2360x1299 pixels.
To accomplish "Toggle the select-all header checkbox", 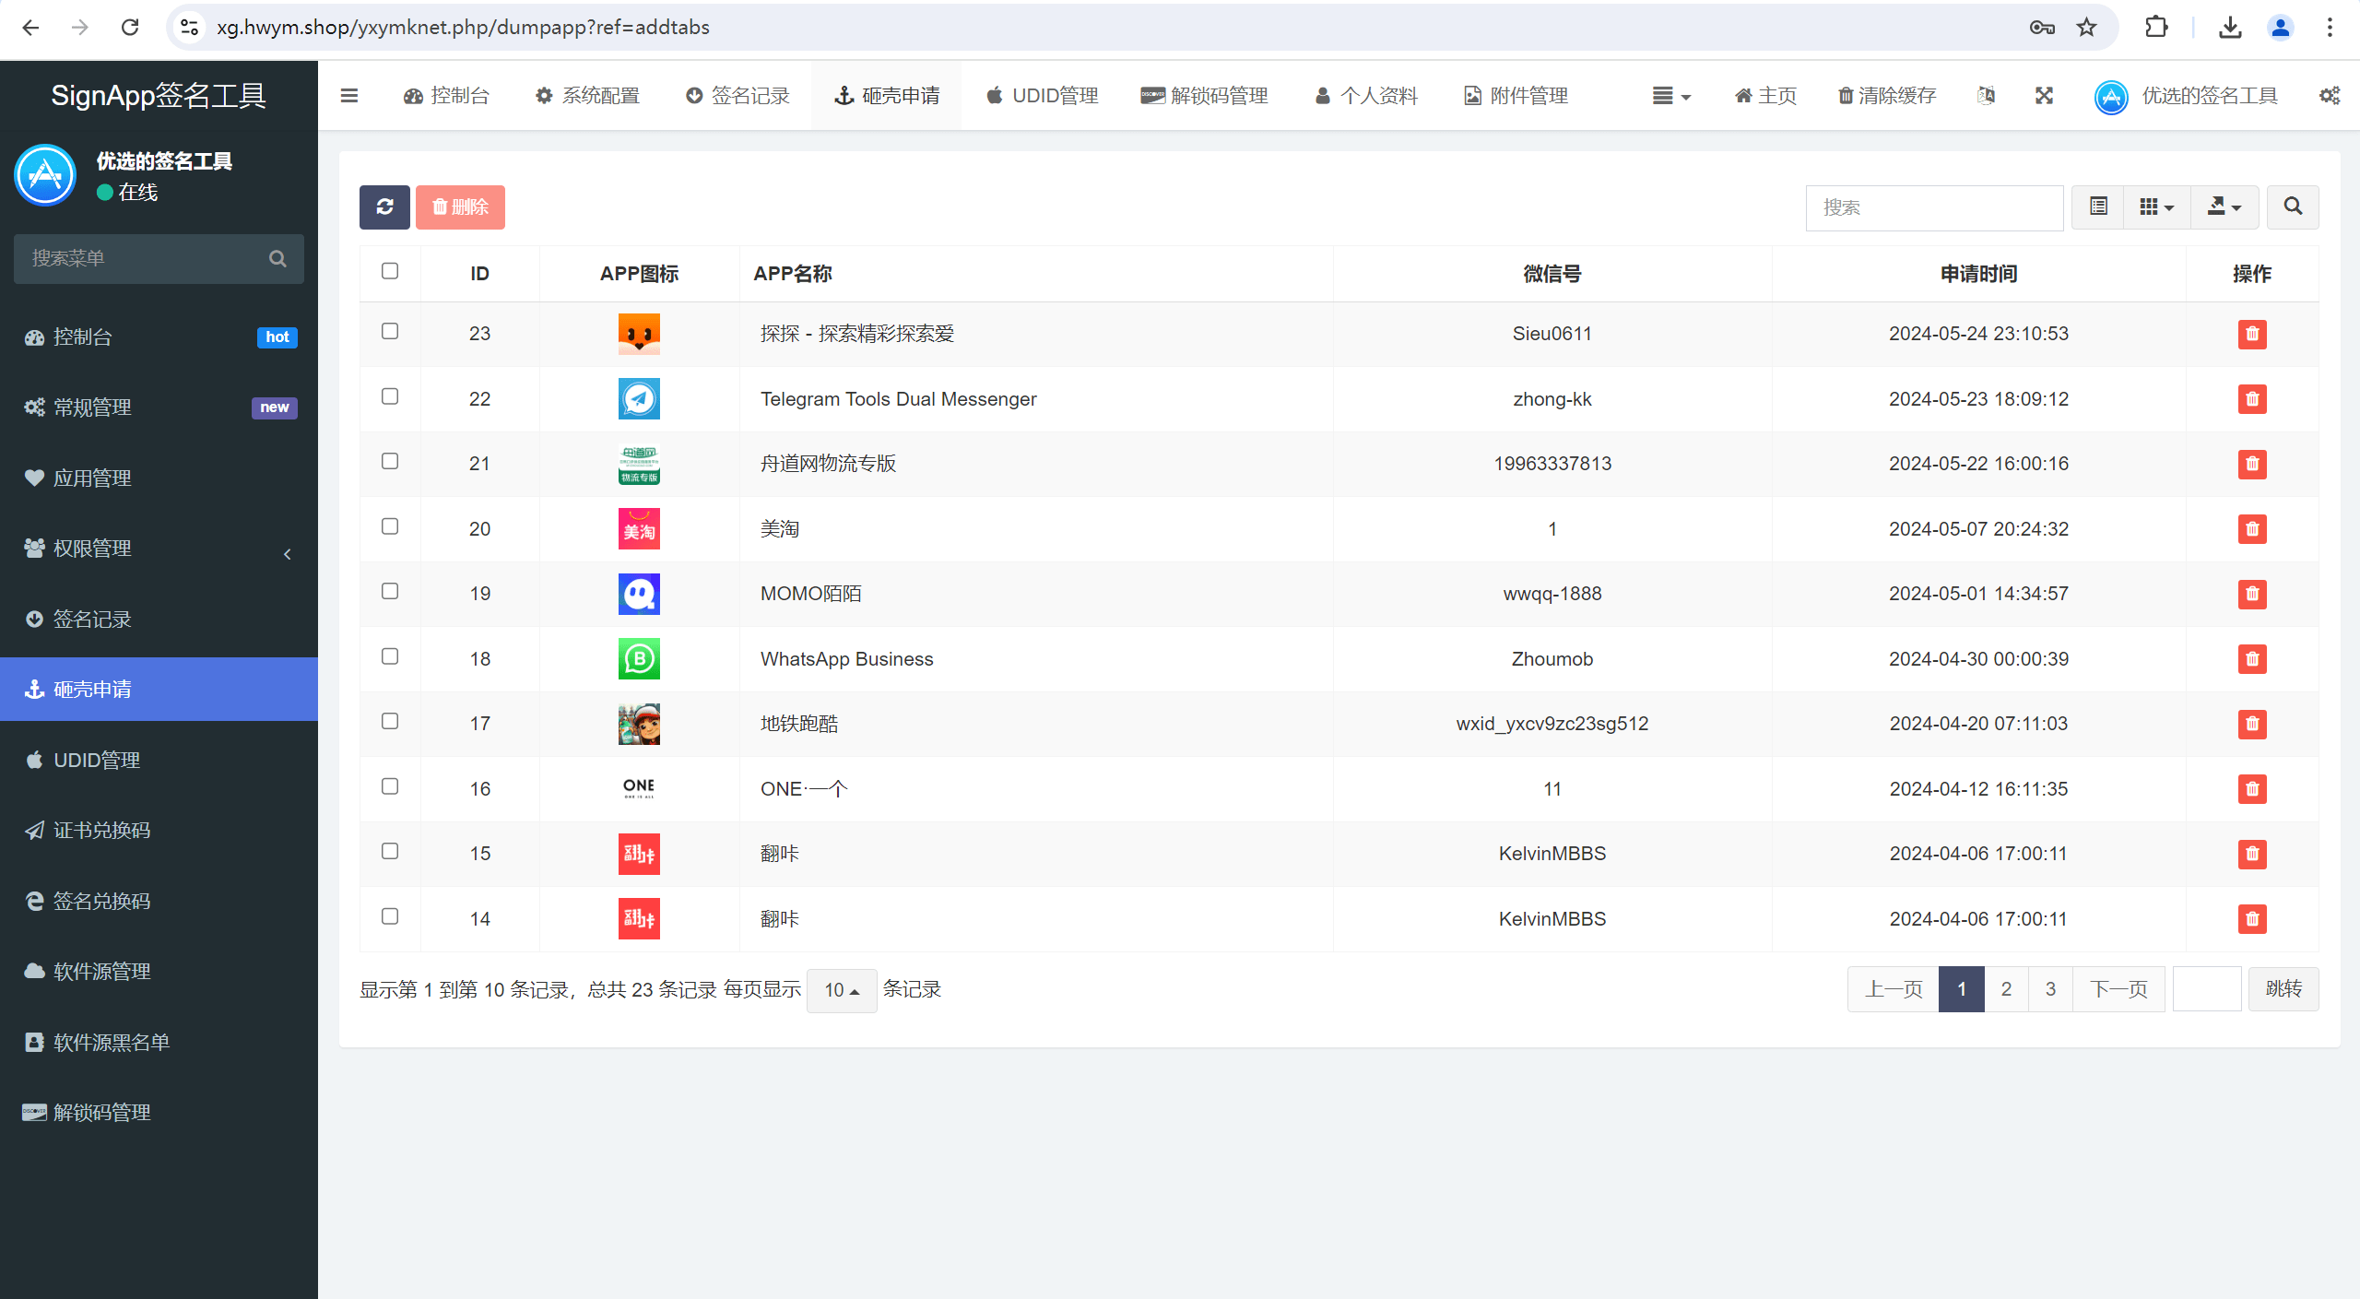I will coord(390,271).
